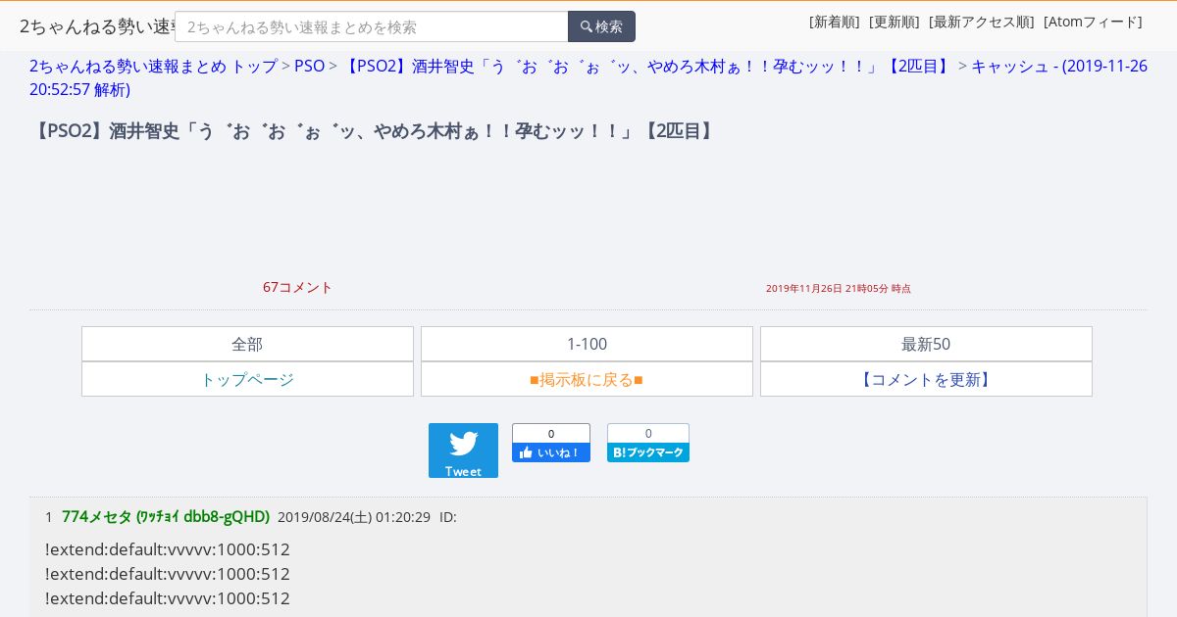This screenshot has width=1177, height=617.
Task: Open the [最新アクセス順] header link
Action: tap(982, 22)
